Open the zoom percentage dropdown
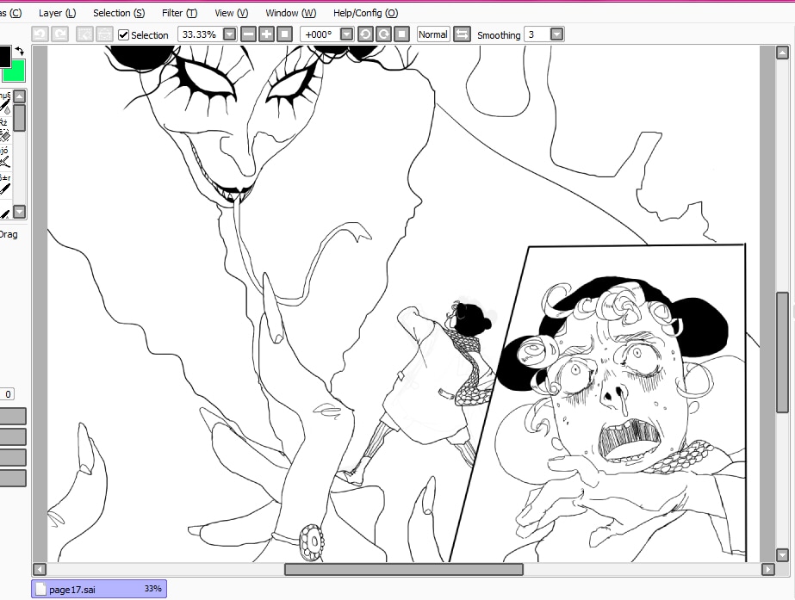The width and height of the screenshot is (795, 600). coord(229,34)
